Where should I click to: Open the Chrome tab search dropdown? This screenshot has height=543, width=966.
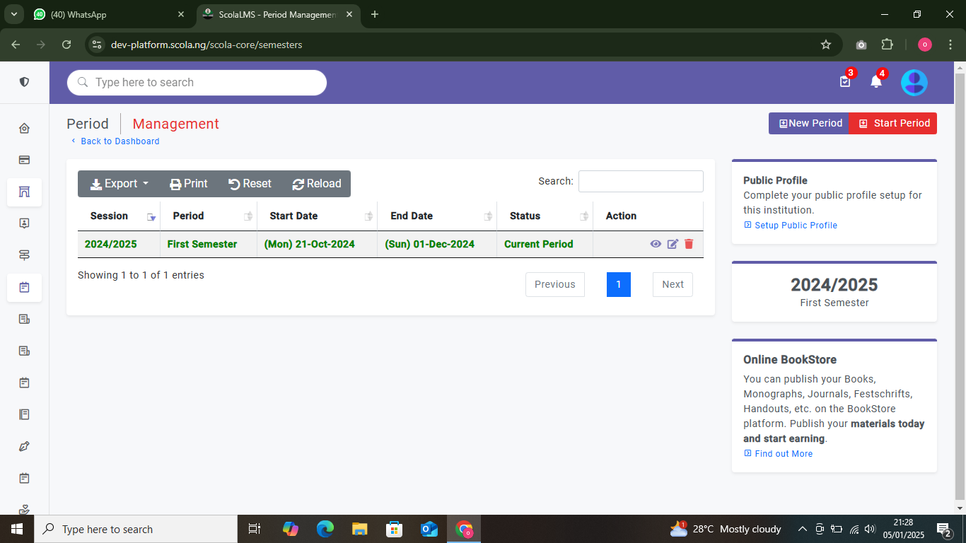[13, 15]
